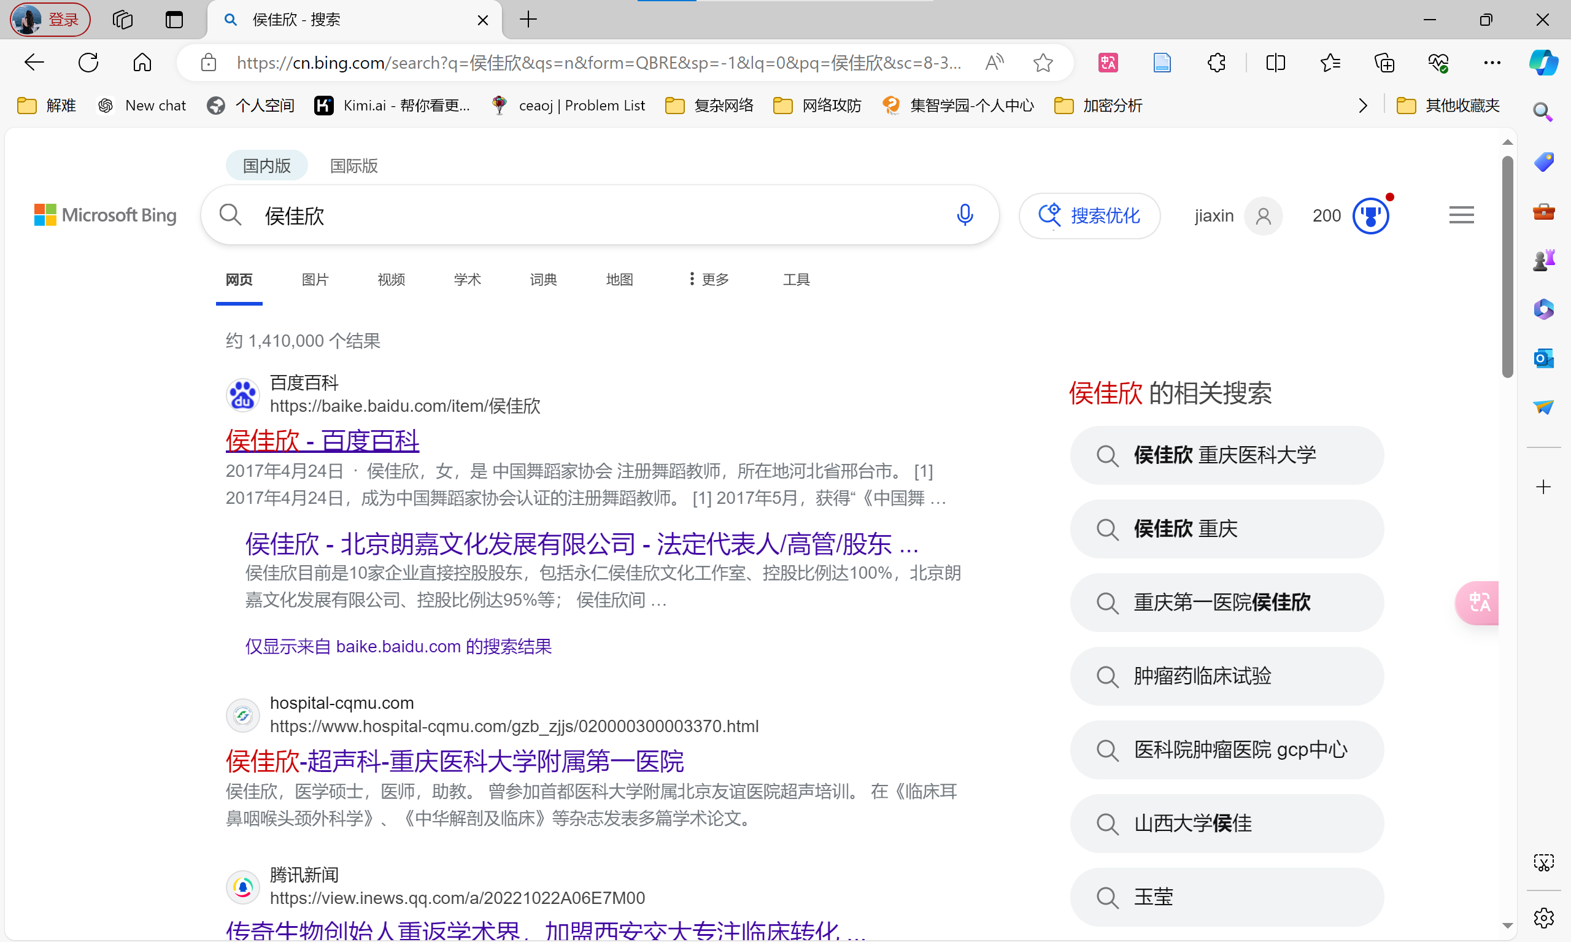
Task: Click the 搜索优化 button
Action: point(1089,216)
